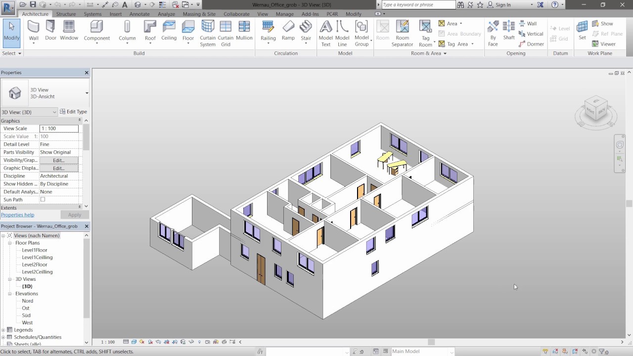Select the Mullion tool
The width and height of the screenshot is (633, 356).
(x=244, y=31)
